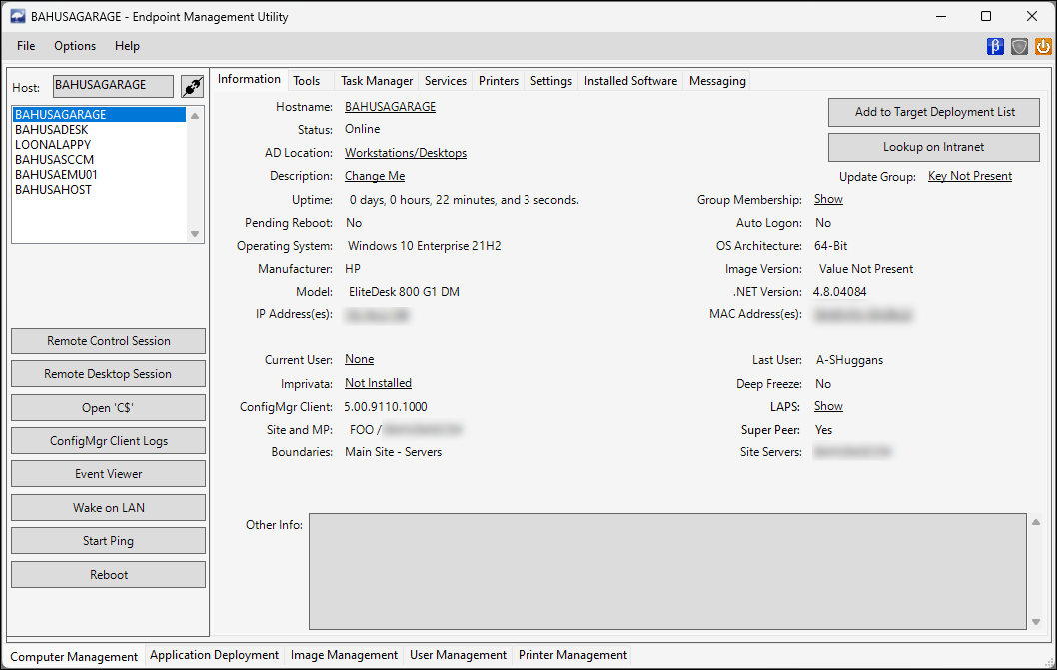Click the Host input field
Image resolution: width=1057 pixels, height=670 pixels.
113,86
